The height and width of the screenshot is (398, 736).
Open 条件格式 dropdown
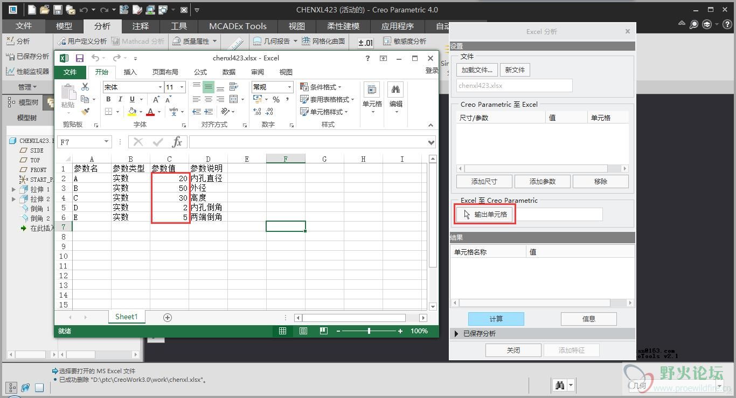pos(321,87)
